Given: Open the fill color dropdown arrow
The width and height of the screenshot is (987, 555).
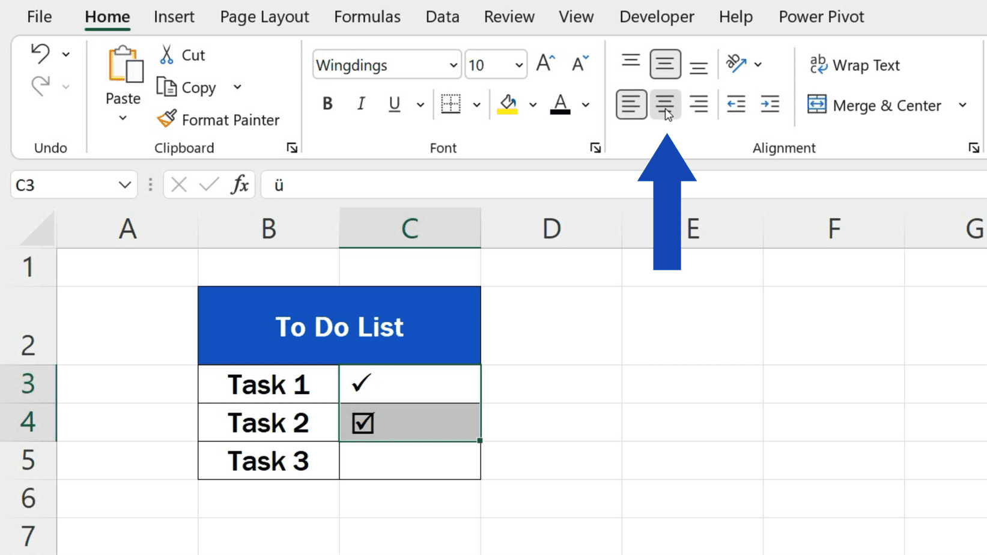Looking at the screenshot, I should coord(533,105).
